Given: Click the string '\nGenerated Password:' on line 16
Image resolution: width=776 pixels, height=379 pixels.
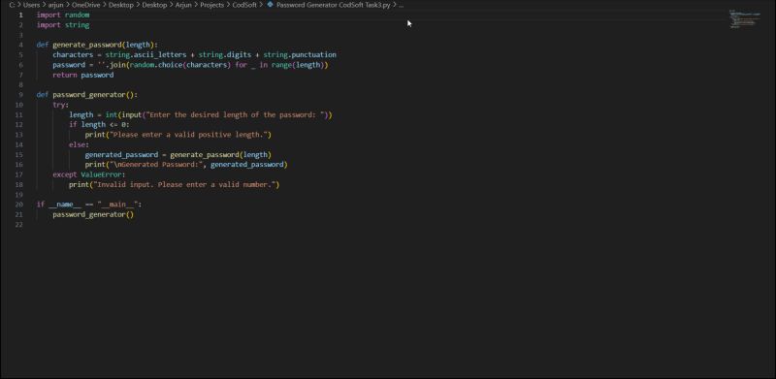Looking at the screenshot, I should pyautogui.click(x=156, y=164).
